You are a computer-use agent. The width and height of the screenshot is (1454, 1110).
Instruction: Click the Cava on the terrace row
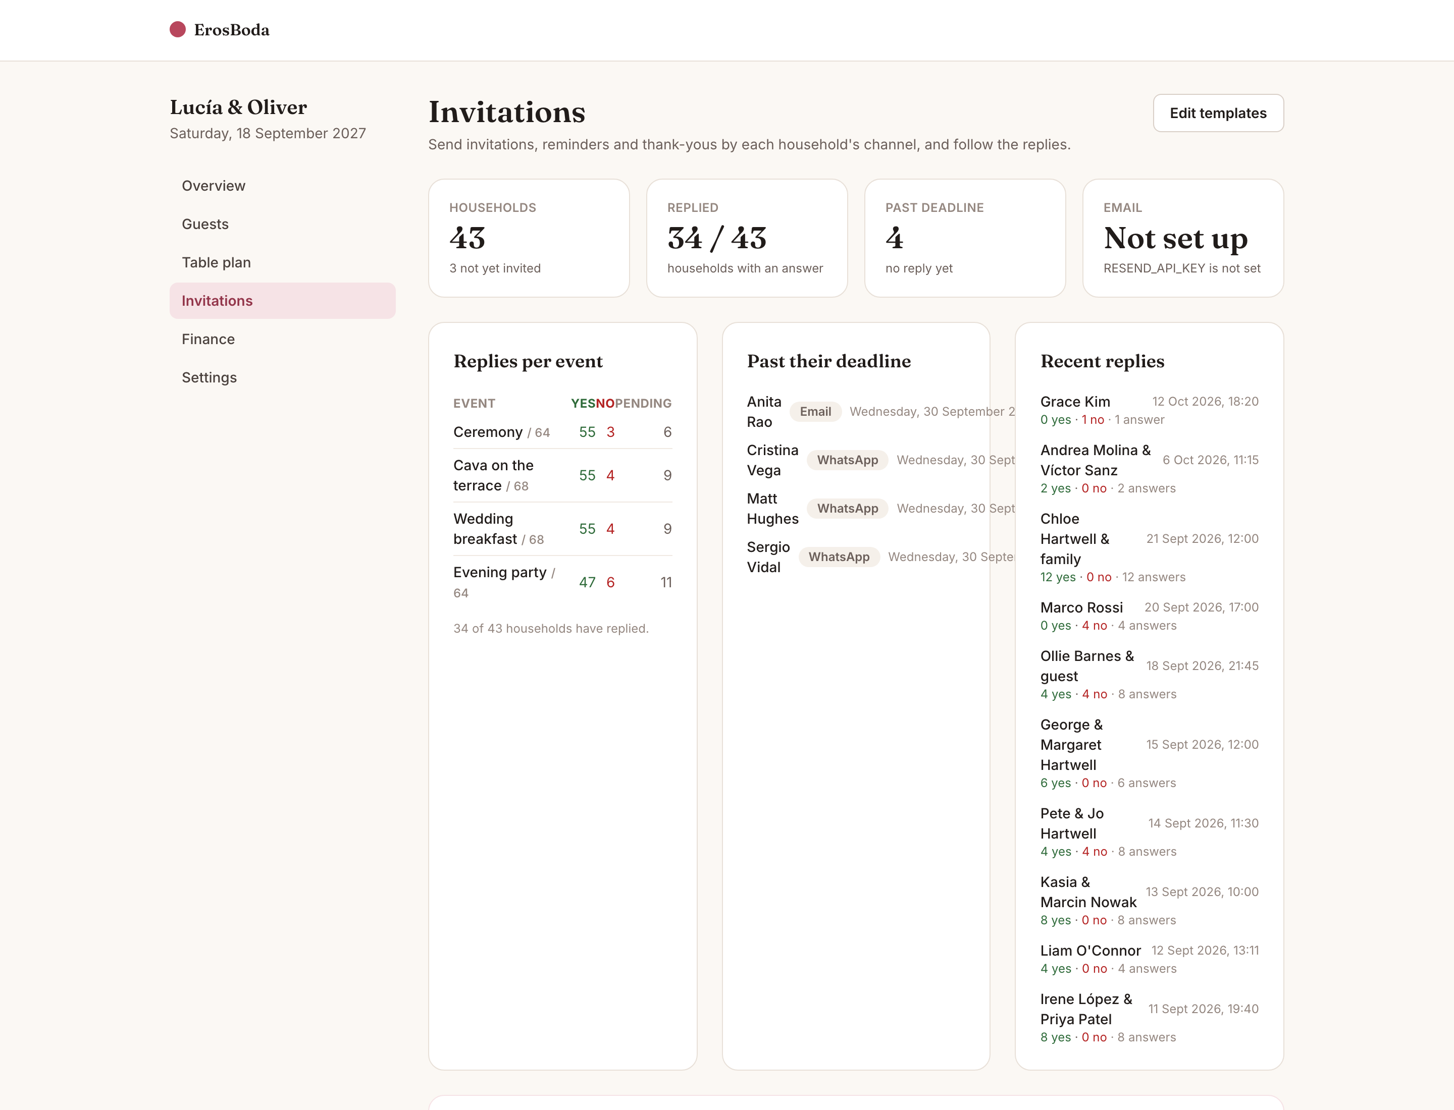pyautogui.click(x=563, y=476)
